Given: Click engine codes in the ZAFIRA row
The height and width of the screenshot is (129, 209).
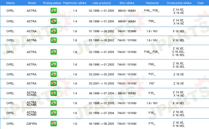Looking at the screenshot, I should point(179,124).
